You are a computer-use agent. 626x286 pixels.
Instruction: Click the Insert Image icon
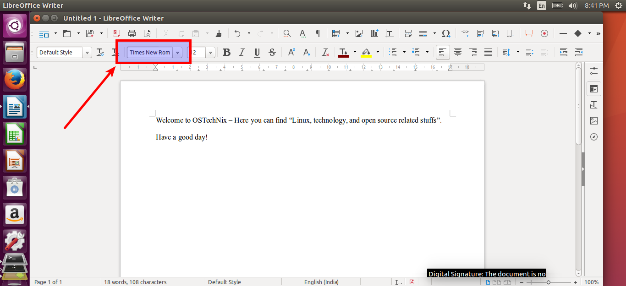[359, 33]
